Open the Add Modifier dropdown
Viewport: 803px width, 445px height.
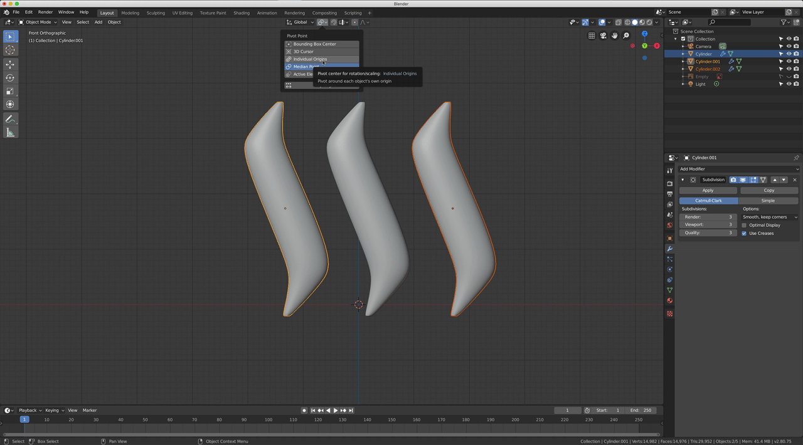[738, 169]
